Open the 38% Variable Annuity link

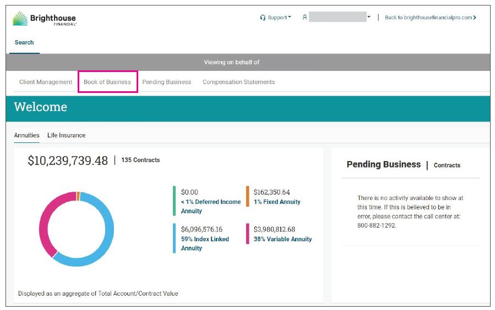click(282, 239)
